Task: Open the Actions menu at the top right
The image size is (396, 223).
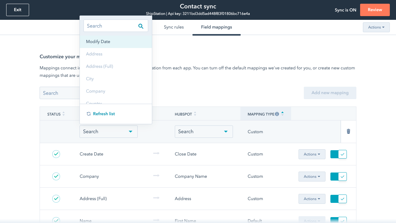Action: click(x=376, y=27)
